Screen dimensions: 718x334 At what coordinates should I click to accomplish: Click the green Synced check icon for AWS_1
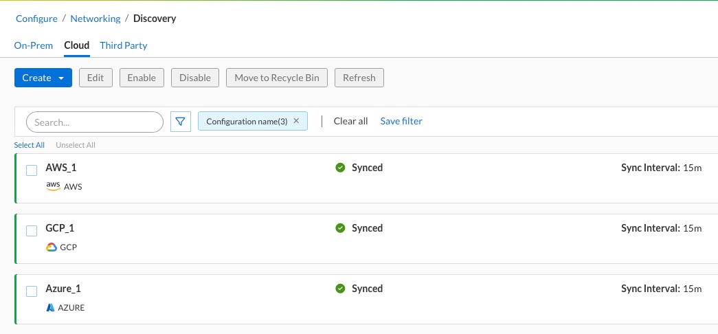coord(340,168)
